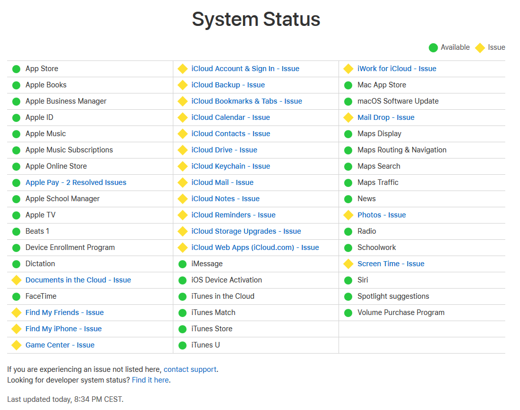
Task: Click the iTunes Match row text
Action: 213,312
